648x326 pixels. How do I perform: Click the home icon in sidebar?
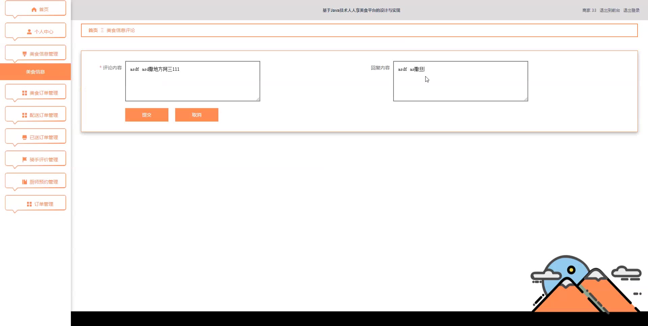34,9
